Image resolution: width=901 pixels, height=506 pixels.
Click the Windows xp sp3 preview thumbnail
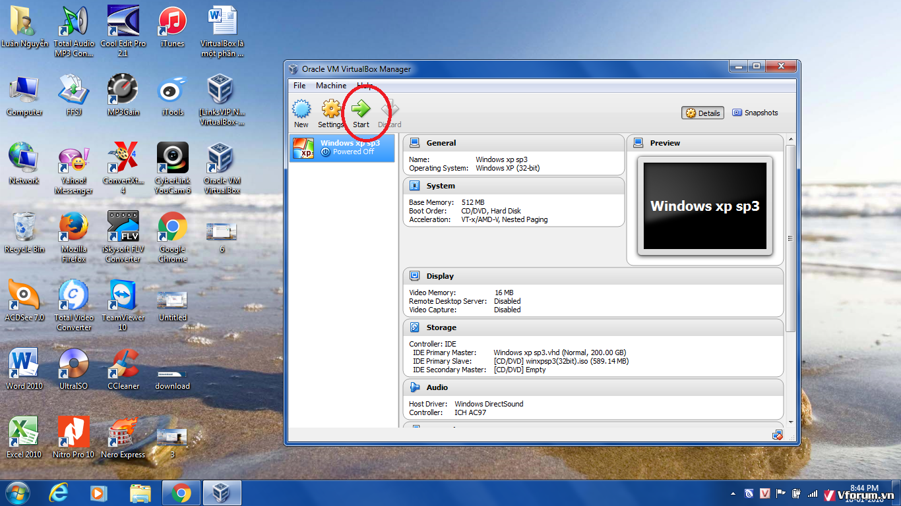click(x=705, y=206)
